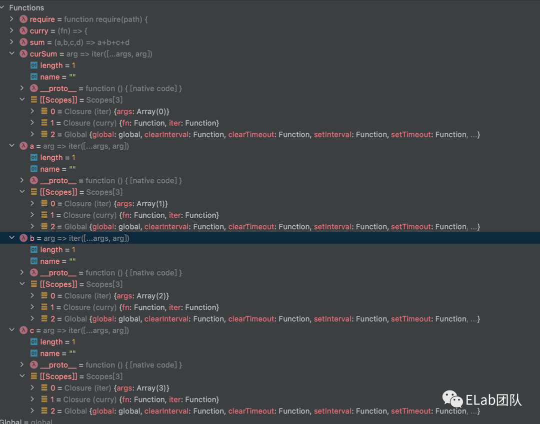Click the lambda icon of a's __proto__
The height and width of the screenshot is (424, 540).
click(x=34, y=180)
